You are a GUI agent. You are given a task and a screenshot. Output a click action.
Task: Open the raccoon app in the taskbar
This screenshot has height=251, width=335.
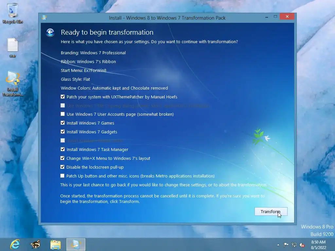pyautogui.click(x=35, y=244)
